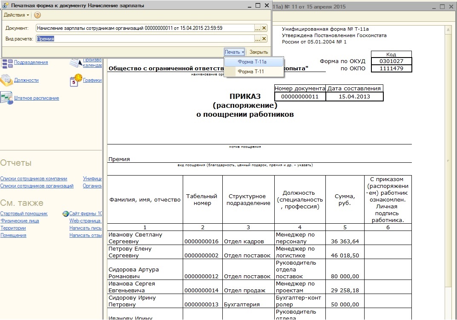Click the Графики calendar clock icon
457x320 pixels.
[76, 80]
